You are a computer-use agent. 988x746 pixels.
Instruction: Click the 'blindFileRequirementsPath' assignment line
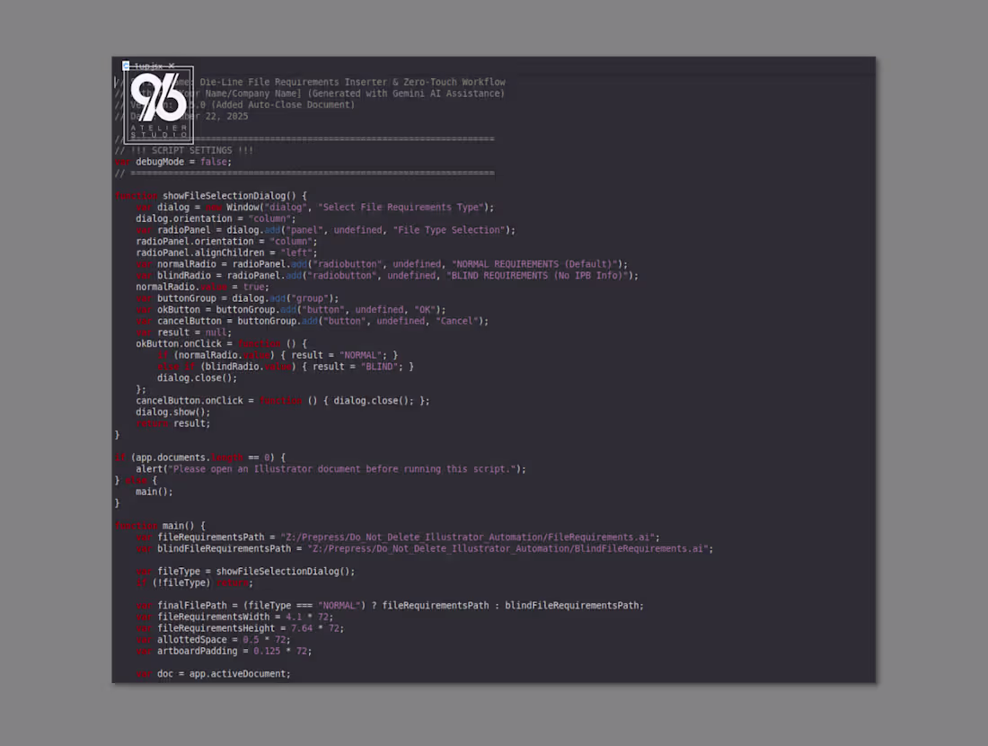click(425, 548)
